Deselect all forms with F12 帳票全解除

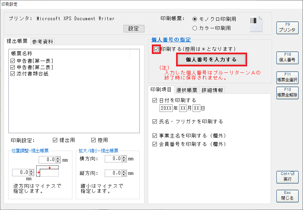(x=288, y=93)
